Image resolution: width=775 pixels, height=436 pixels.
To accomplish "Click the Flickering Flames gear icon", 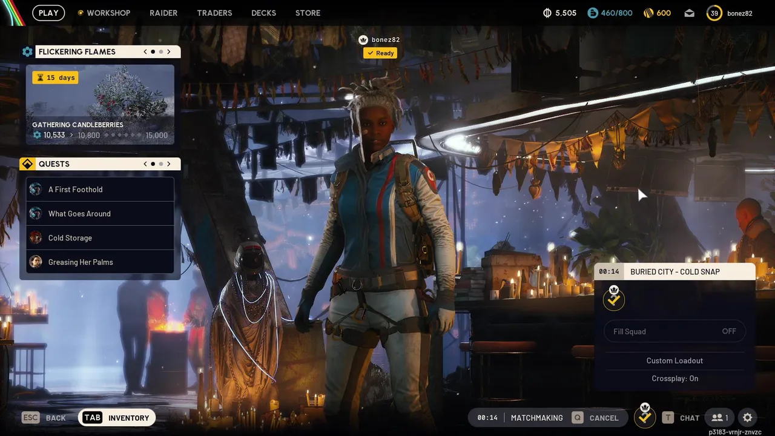I will tap(27, 51).
